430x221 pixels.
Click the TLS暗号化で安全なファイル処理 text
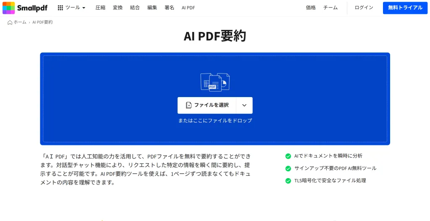pyautogui.click(x=330, y=181)
